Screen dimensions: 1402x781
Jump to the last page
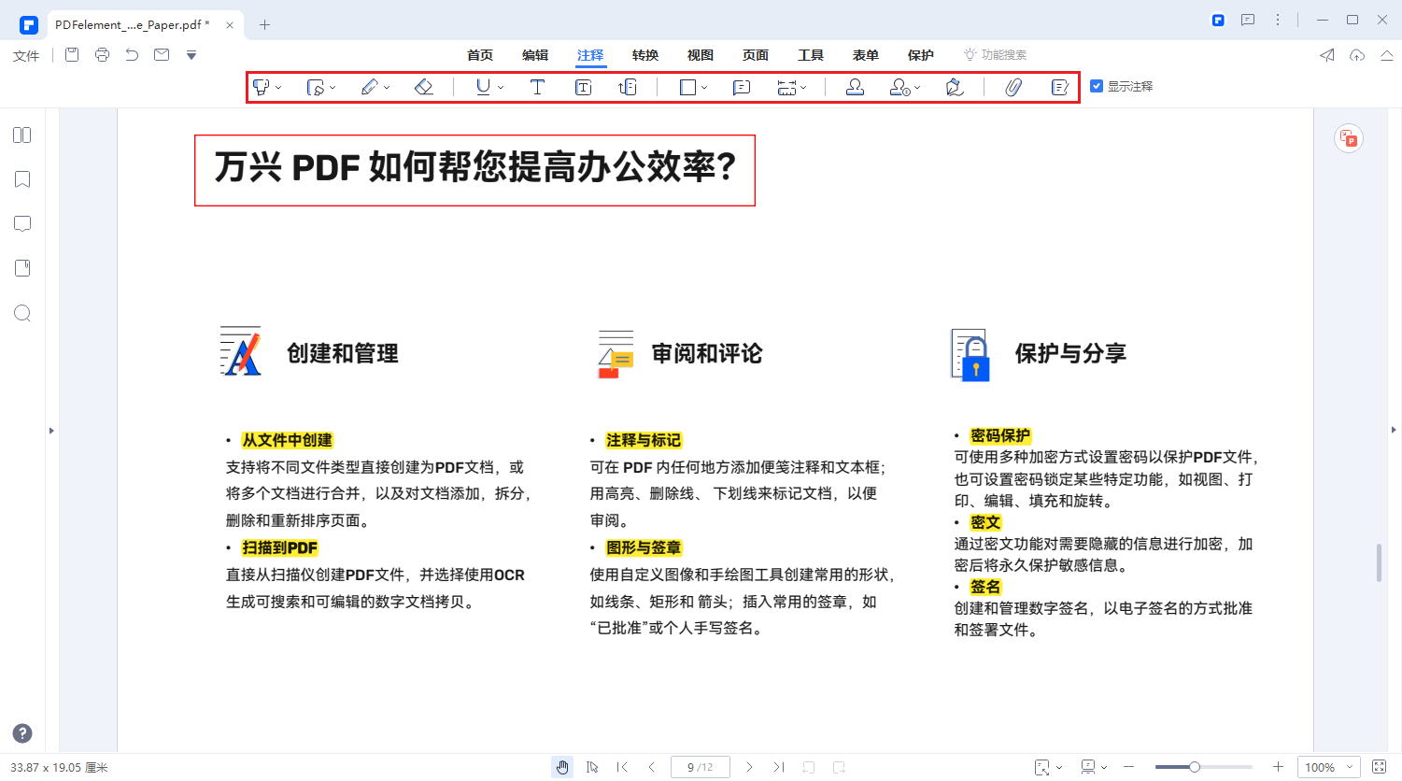point(779,766)
